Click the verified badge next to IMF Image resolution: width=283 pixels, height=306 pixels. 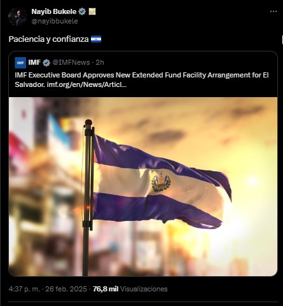(46, 63)
